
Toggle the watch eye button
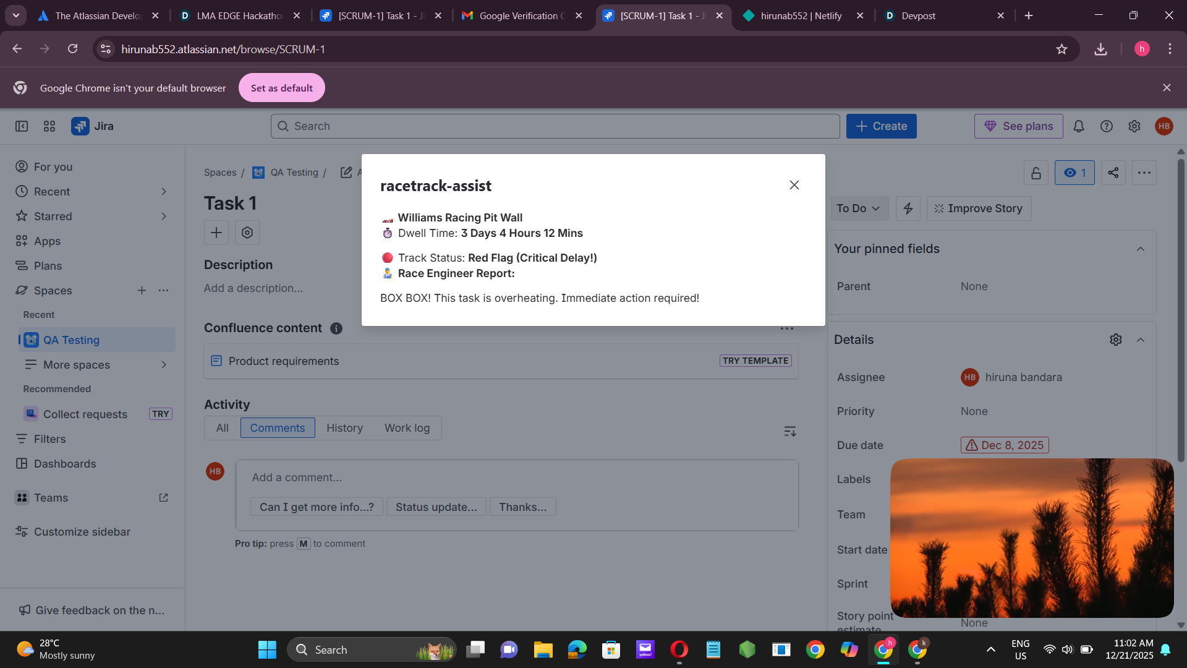pyautogui.click(x=1074, y=173)
